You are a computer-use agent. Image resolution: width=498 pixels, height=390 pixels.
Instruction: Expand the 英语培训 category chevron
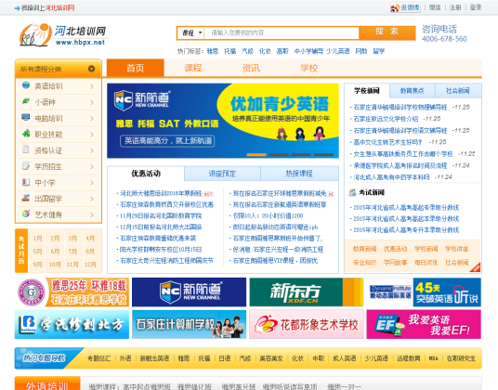click(92, 86)
